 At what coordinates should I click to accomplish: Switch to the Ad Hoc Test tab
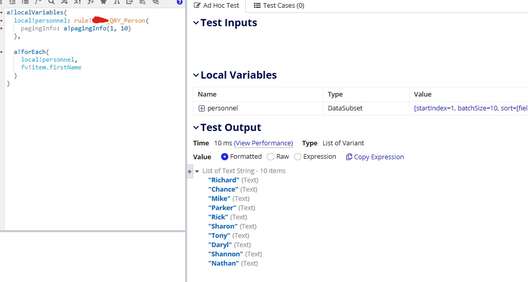216,5
